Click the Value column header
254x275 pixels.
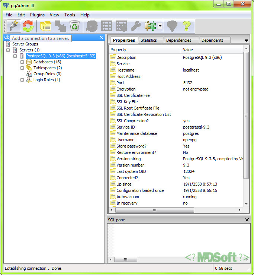212,50
